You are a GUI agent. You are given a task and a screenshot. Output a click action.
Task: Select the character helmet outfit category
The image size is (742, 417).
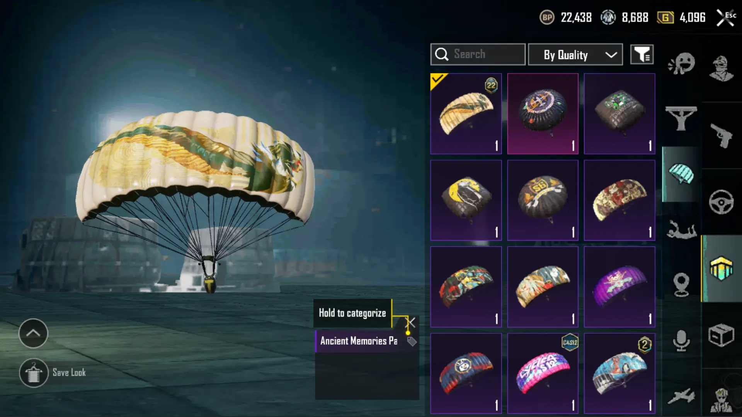tap(721, 69)
